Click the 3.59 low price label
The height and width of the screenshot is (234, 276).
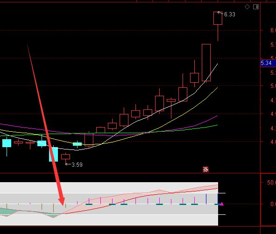(x=77, y=164)
